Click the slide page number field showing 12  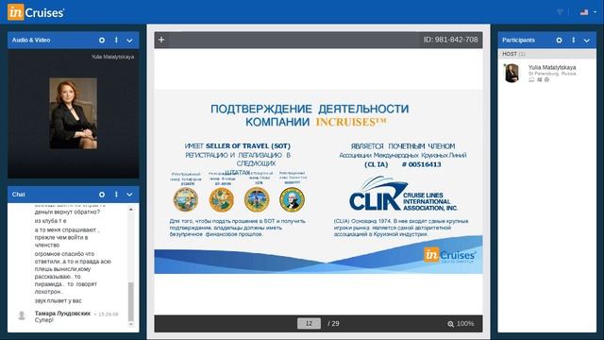(309, 323)
